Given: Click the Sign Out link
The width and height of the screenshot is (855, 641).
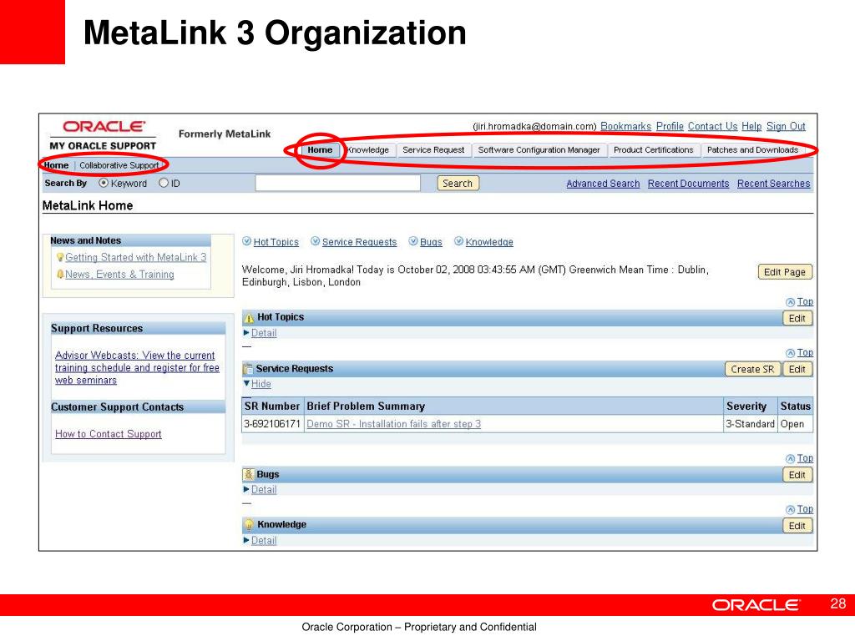Looking at the screenshot, I should pyautogui.click(x=786, y=127).
